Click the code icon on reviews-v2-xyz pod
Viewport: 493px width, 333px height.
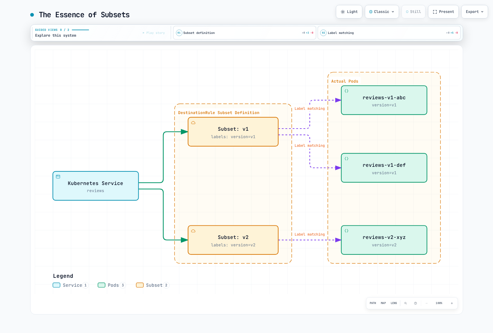click(346, 231)
